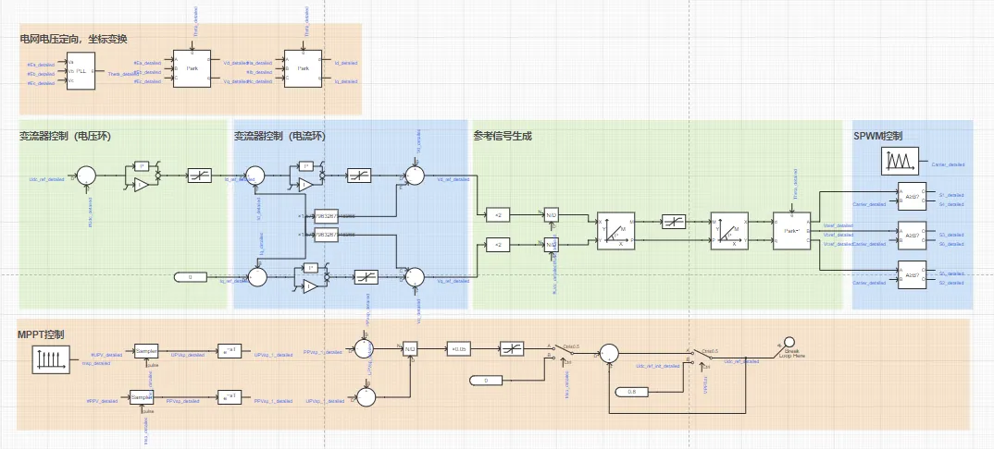This screenshot has width=994, height=449.
Task: Select the delay block after UPVsp_detailed
Action: (x=230, y=350)
